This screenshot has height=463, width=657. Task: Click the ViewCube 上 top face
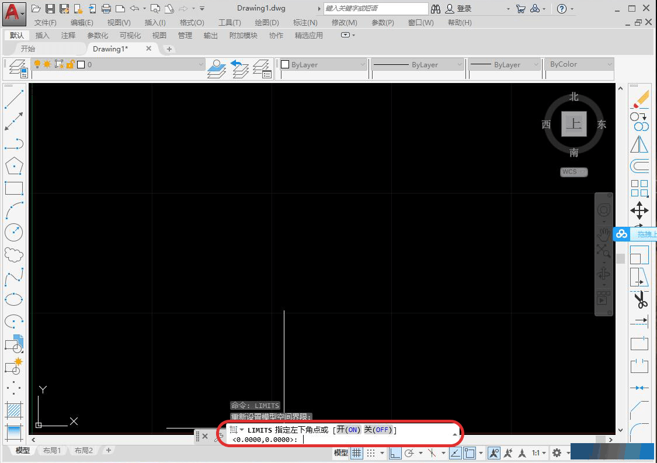(573, 124)
